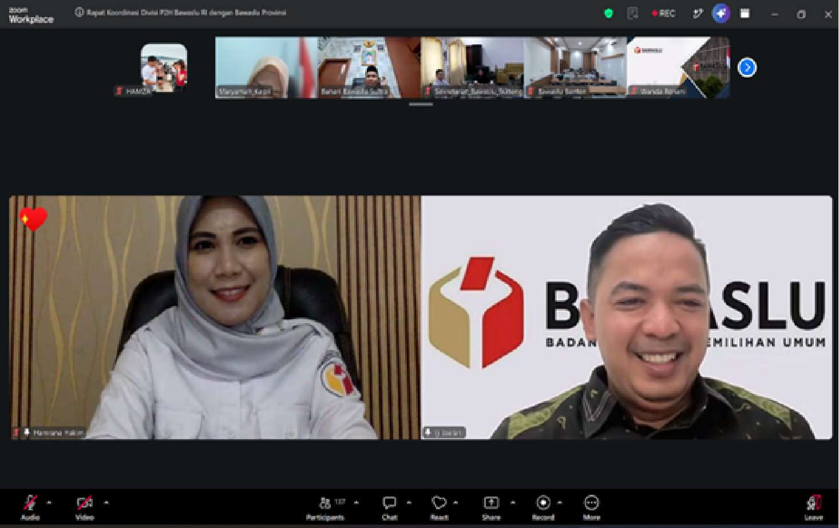Click the hijab woman's video tile

tap(215, 317)
